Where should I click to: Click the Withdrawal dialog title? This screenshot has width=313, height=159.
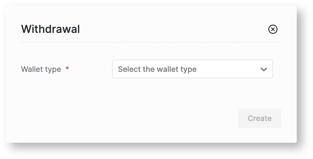click(x=51, y=29)
